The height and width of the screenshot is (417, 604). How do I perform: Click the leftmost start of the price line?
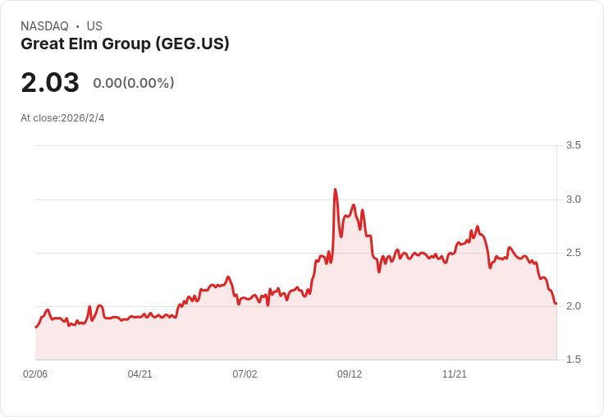tap(36, 327)
